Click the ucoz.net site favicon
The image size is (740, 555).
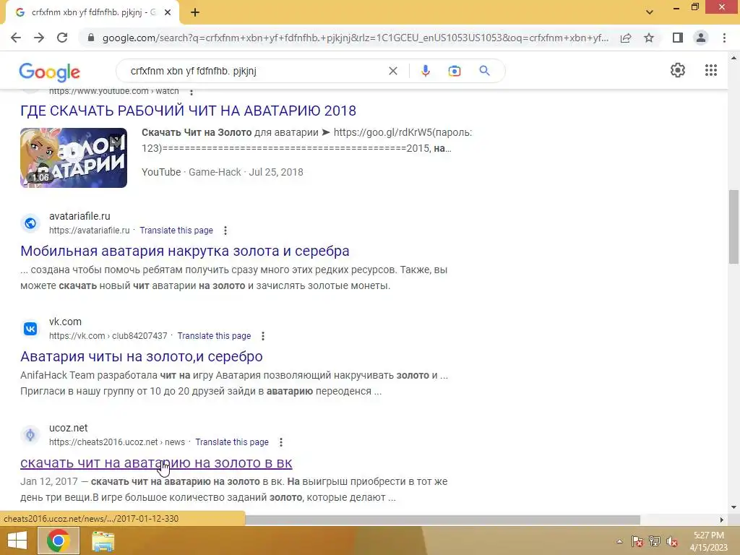point(30,434)
